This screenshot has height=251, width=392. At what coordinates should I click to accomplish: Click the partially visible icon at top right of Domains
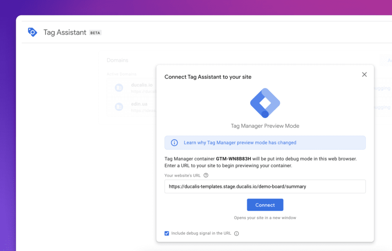coord(384,60)
